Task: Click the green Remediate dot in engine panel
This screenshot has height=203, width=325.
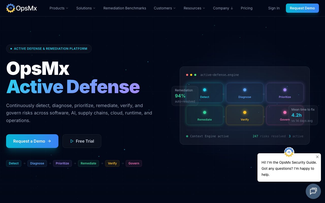Action: 205,112
